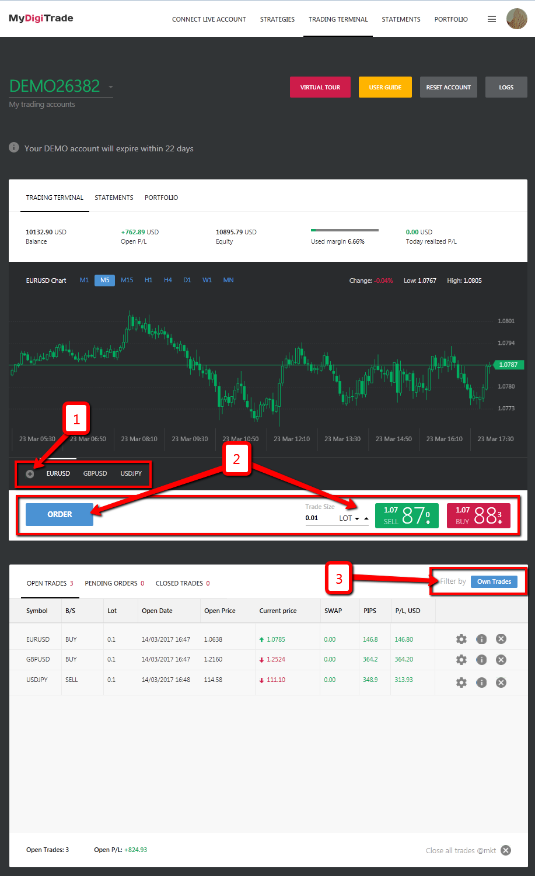Click the Close all trades @mkt link
This screenshot has height=876, width=535.
point(461,850)
